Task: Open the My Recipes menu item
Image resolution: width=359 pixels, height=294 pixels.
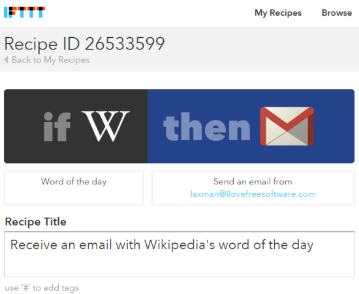Action: tap(278, 13)
